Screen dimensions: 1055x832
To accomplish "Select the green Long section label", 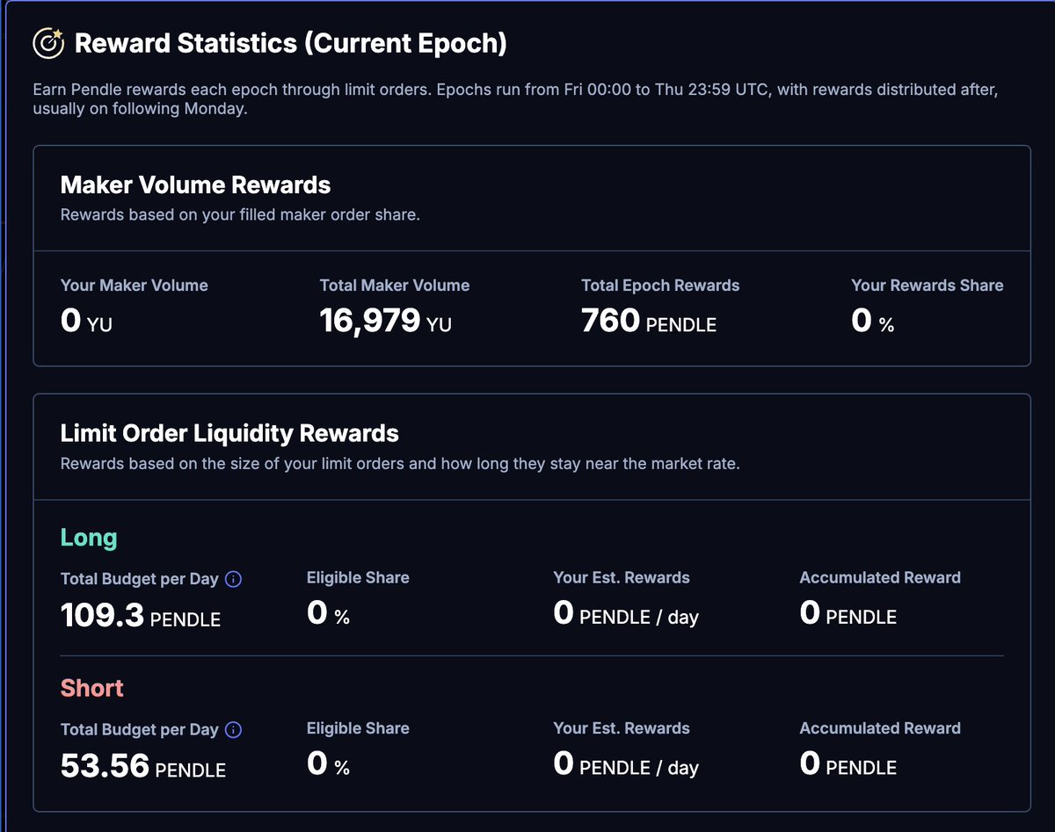I will click(x=89, y=538).
